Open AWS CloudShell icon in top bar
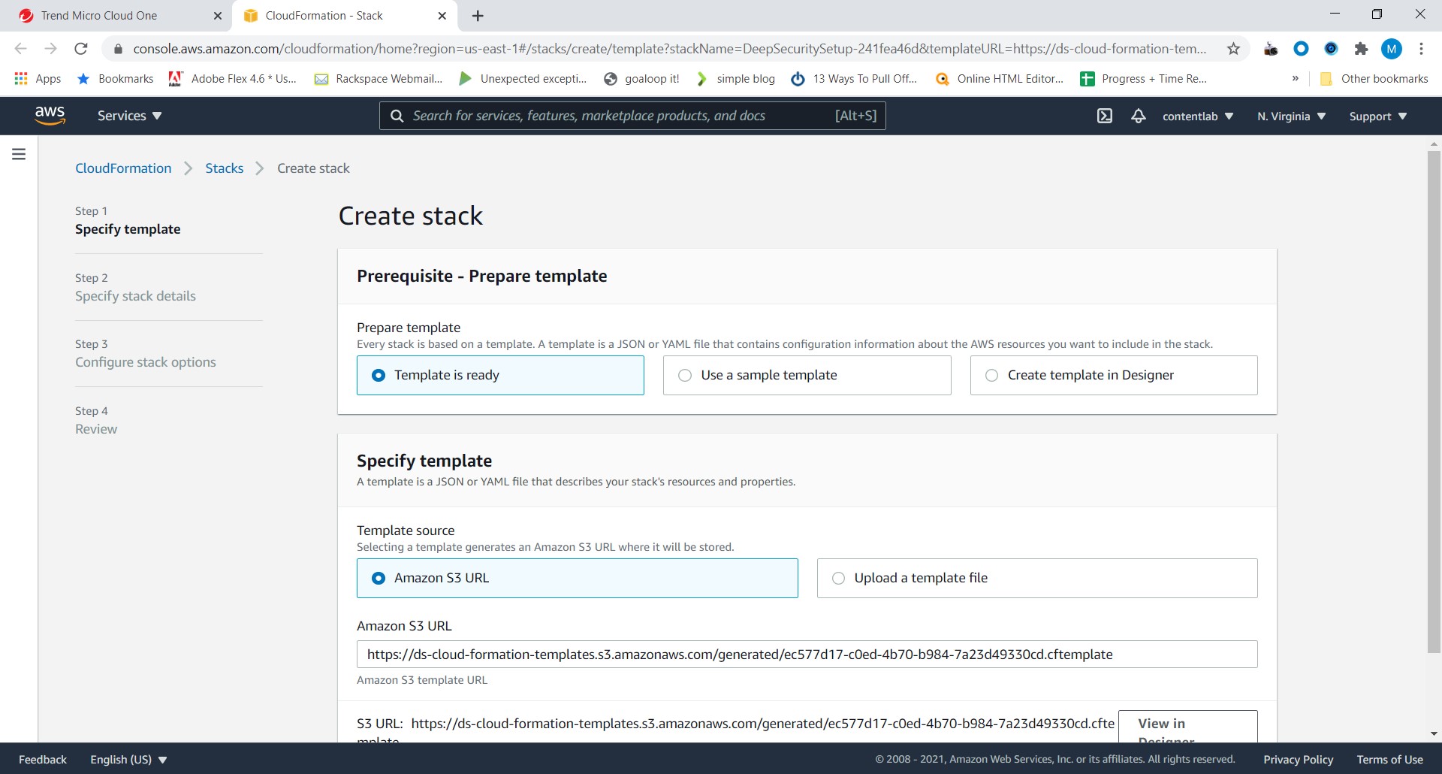Screen dimensions: 1442x774 (x=1104, y=116)
